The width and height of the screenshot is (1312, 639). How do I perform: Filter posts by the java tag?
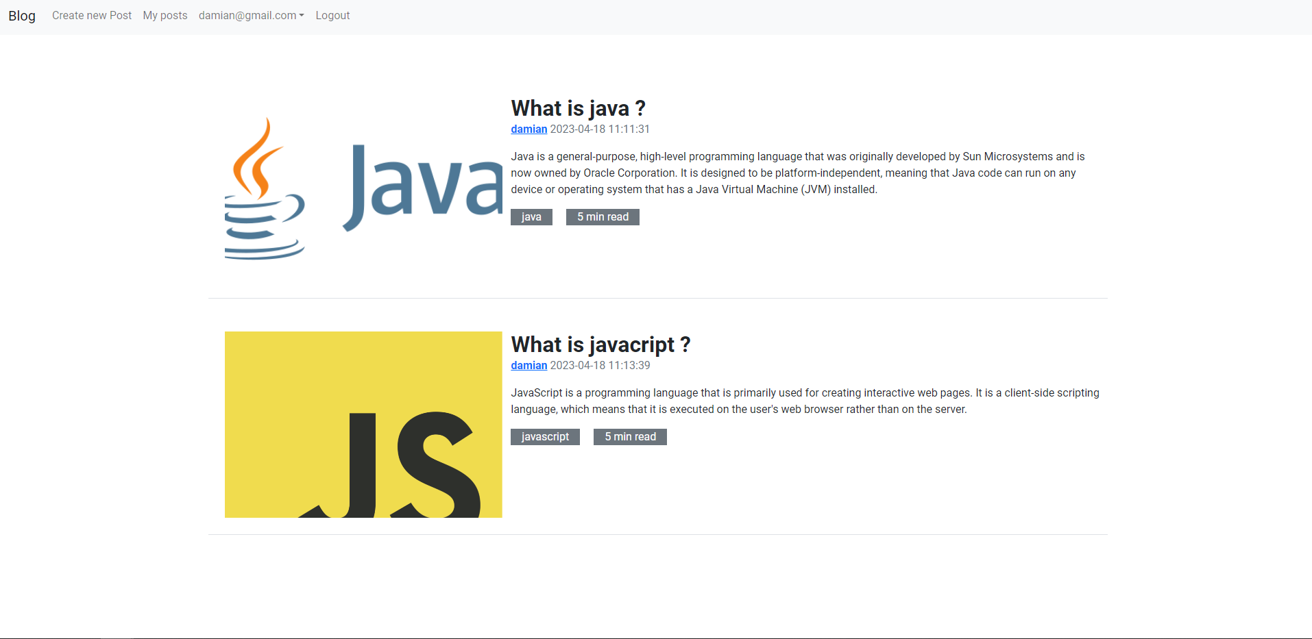click(531, 217)
